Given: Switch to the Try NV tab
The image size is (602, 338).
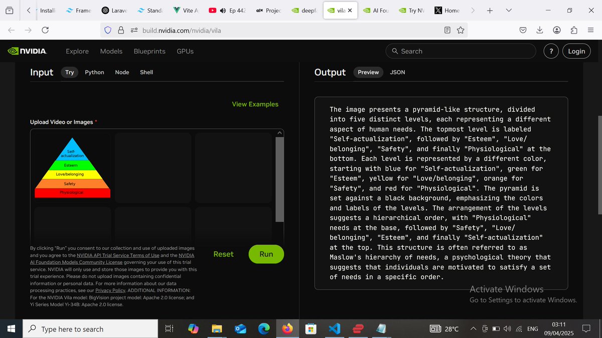Looking at the screenshot, I should click(412, 10).
